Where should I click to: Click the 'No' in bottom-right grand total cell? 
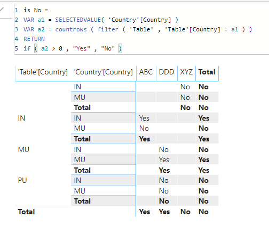click(203, 212)
